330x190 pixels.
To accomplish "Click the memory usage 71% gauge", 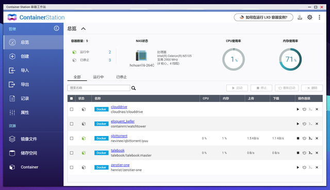I will pyautogui.click(x=290, y=59).
